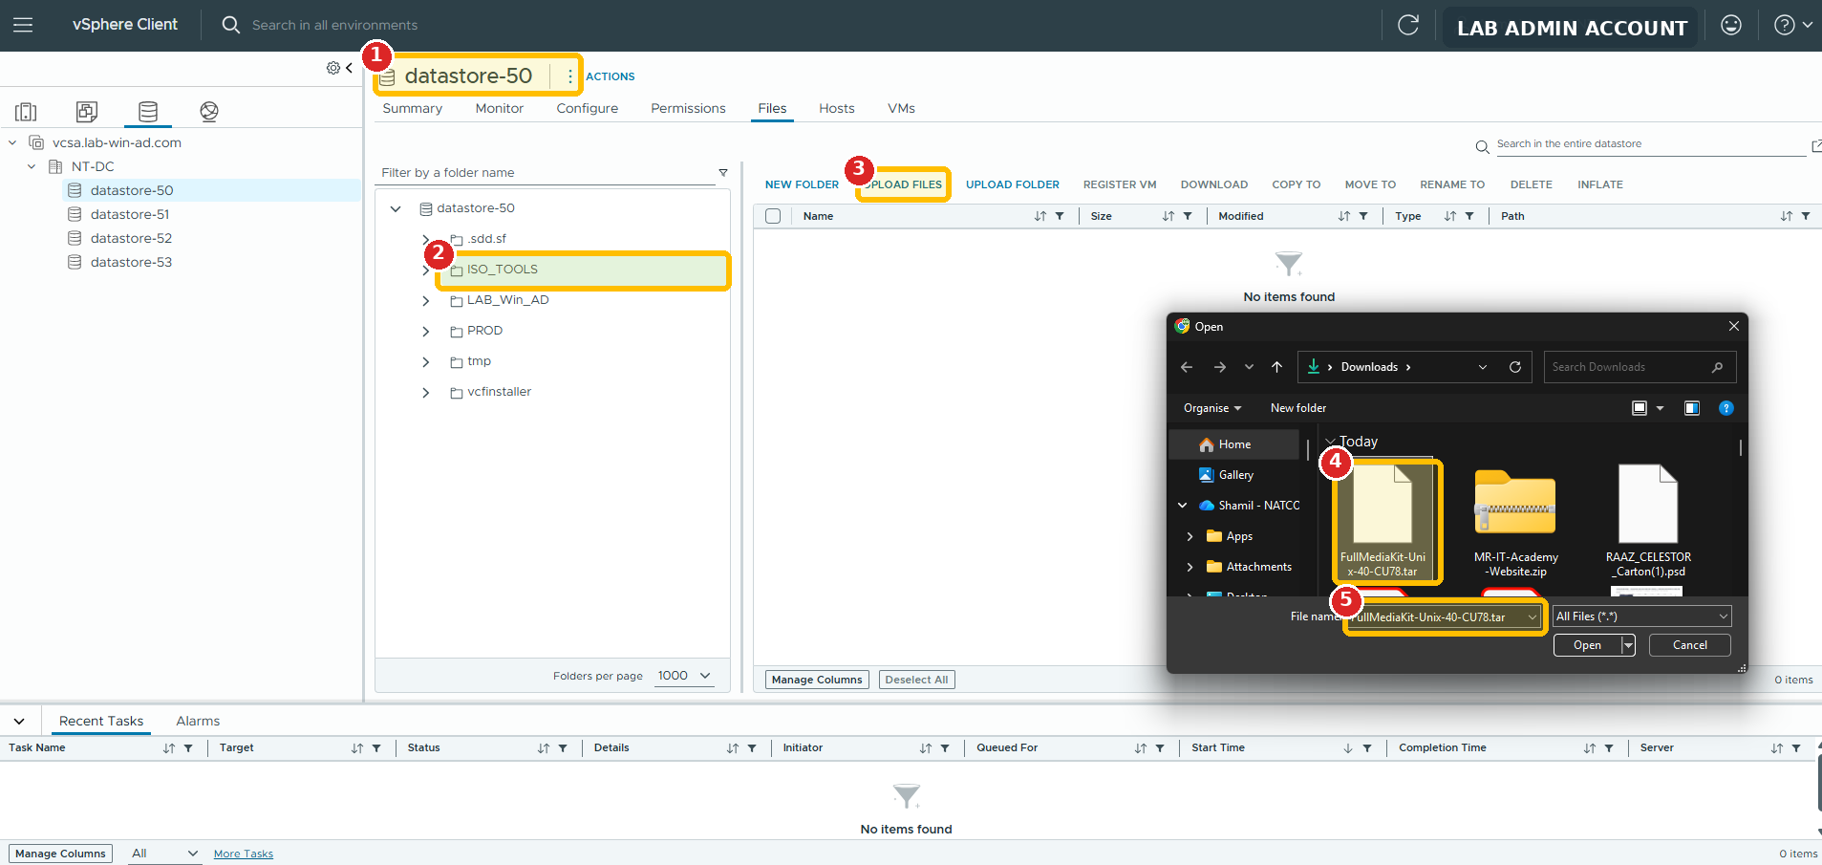Screen dimensions: 1822x865
Task: Open the More Tasks link
Action: (244, 854)
